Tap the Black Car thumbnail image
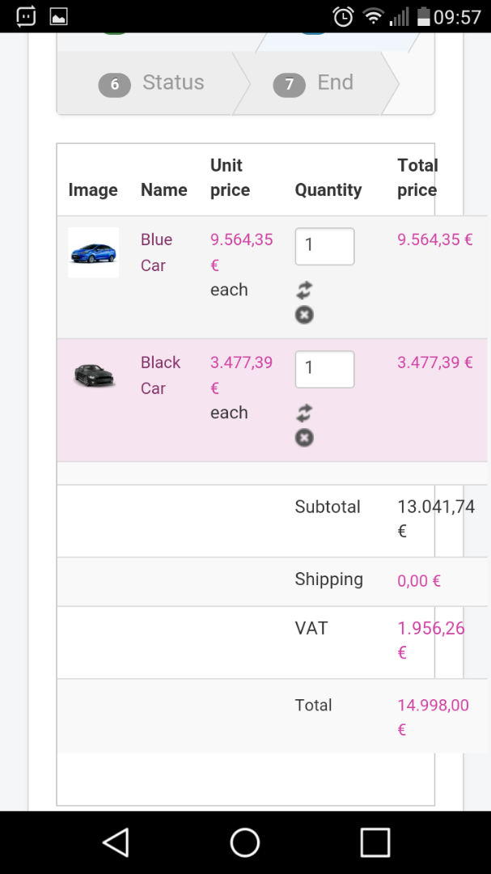 94,375
